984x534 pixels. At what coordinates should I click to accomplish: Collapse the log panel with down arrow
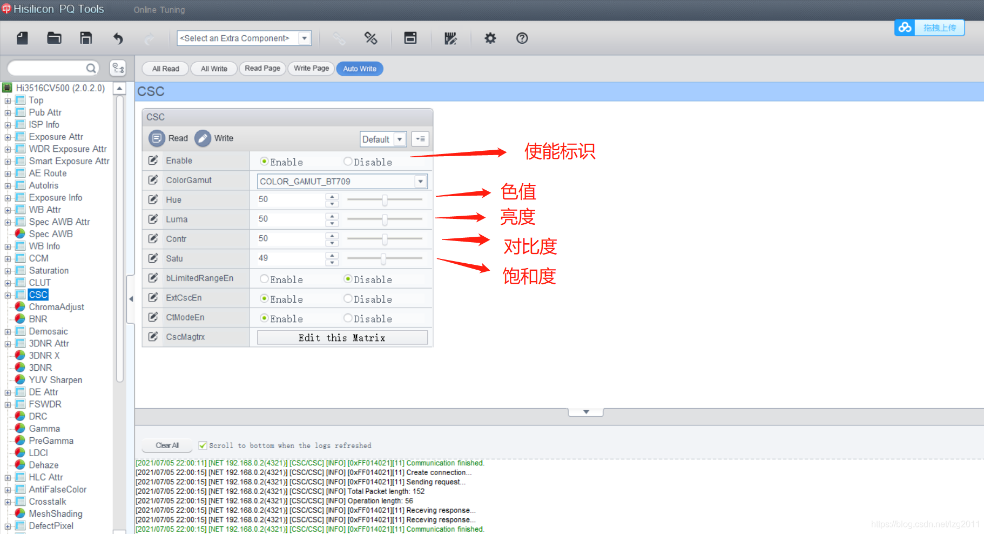[x=586, y=412]
